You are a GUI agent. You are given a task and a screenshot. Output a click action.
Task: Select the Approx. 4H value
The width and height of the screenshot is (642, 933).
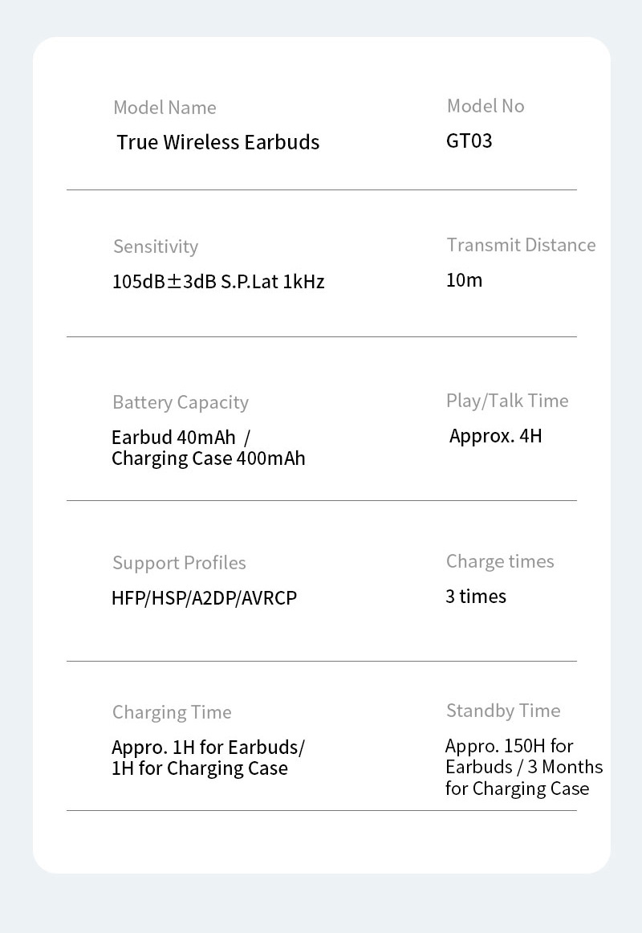(495, 436)
